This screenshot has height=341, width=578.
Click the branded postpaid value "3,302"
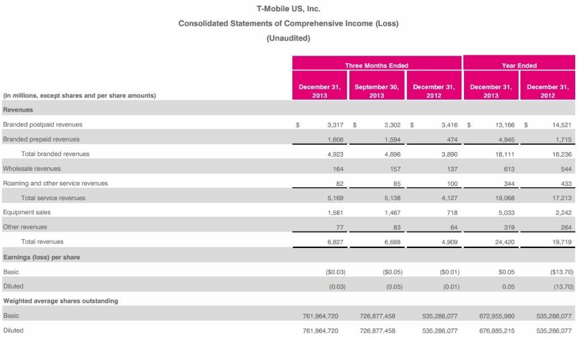[x=392, y=125]
